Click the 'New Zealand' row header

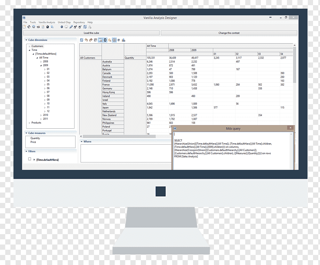113,115
